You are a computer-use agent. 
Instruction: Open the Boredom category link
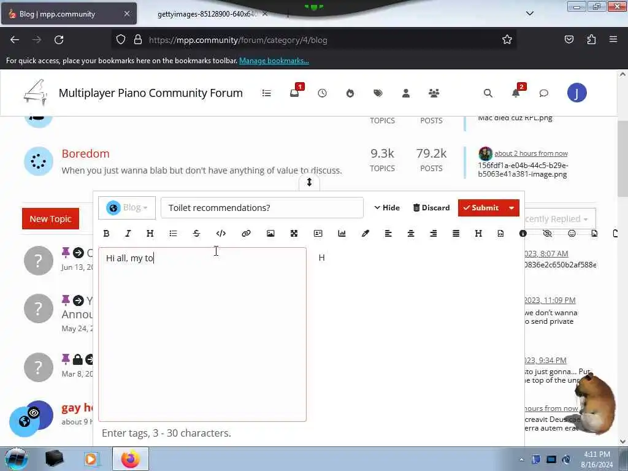point(86,153)
